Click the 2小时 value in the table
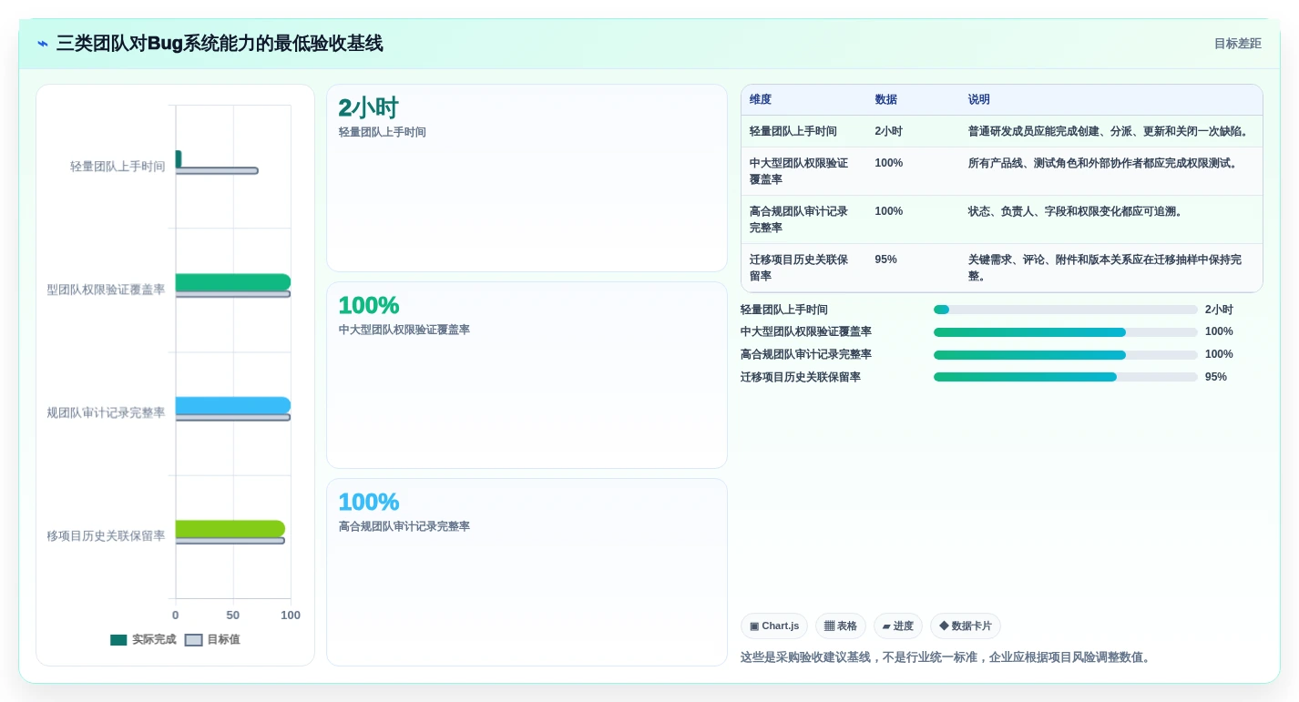Image resolution: width=1299 pixels, height=702 pixels. [888, 131]
